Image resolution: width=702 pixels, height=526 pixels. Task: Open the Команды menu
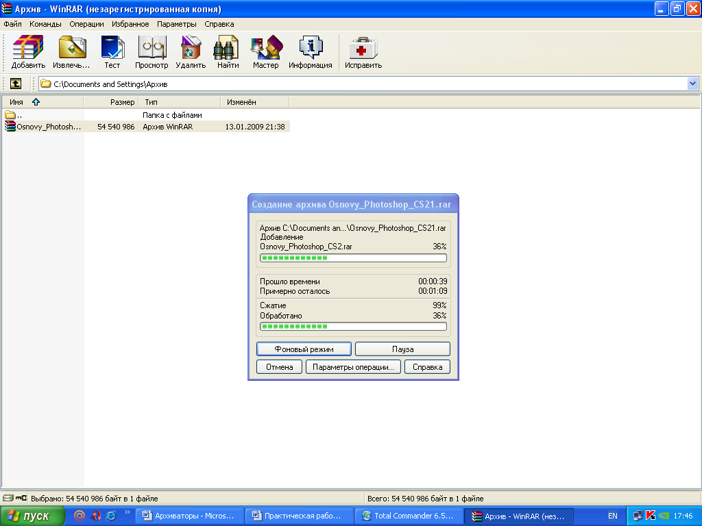pos(45,24)
